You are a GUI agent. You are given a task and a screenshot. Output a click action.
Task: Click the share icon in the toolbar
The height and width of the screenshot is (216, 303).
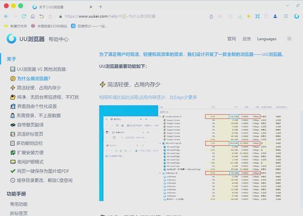211,16
